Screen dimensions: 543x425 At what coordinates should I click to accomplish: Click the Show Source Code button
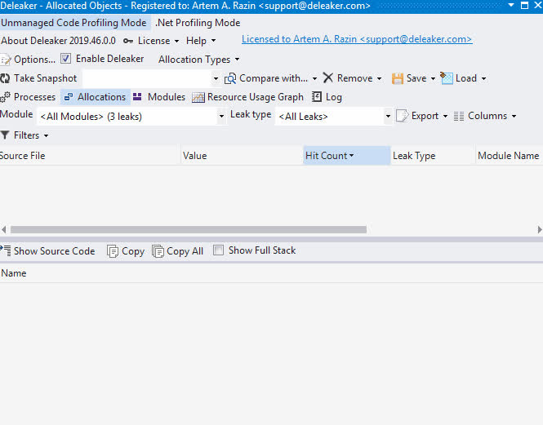pos(48,251)
